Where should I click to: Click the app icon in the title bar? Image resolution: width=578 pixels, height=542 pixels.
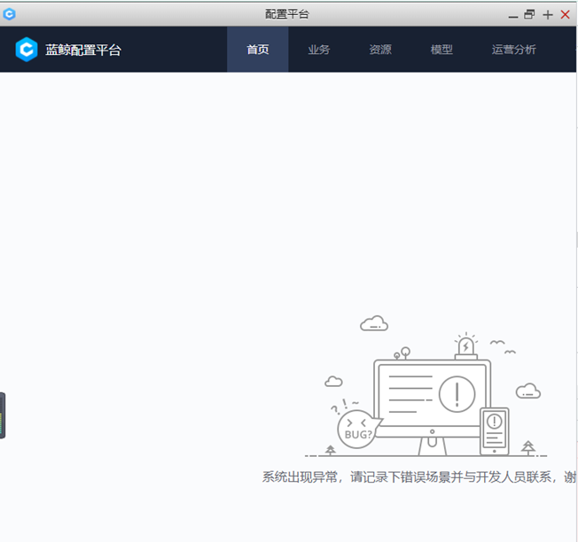9,14
